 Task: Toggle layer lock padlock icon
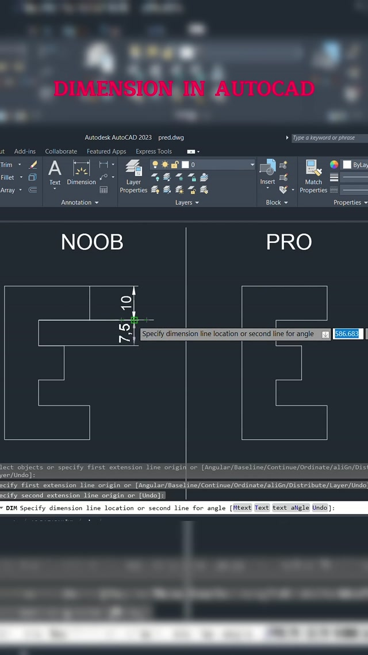(x=175, y=165)
